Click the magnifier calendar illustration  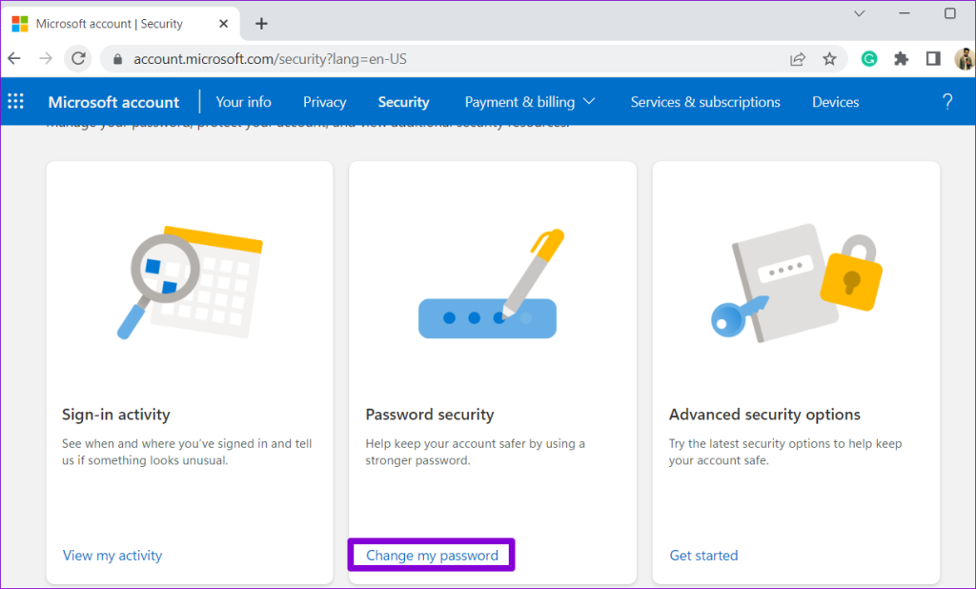pos(190,282)
